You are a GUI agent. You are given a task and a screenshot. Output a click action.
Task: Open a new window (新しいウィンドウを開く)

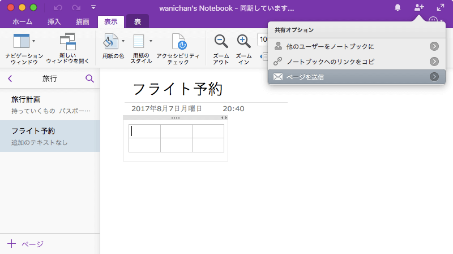coord(67,48)
